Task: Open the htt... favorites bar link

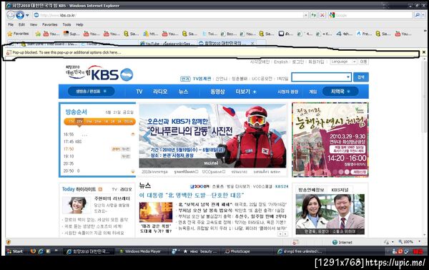Action: (x=150, y=34)
